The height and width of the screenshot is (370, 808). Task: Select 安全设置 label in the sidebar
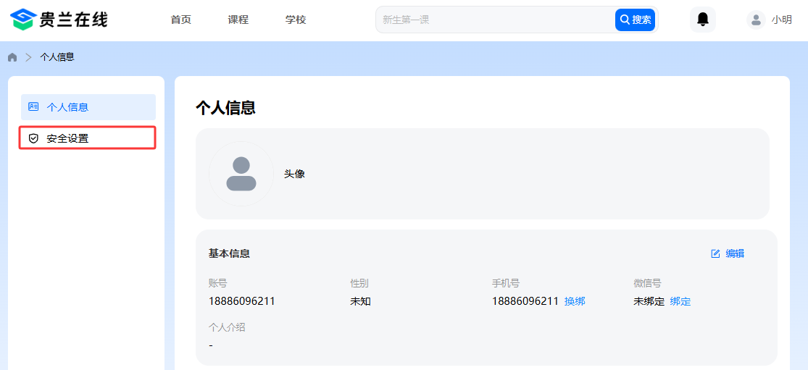point(67,138)
